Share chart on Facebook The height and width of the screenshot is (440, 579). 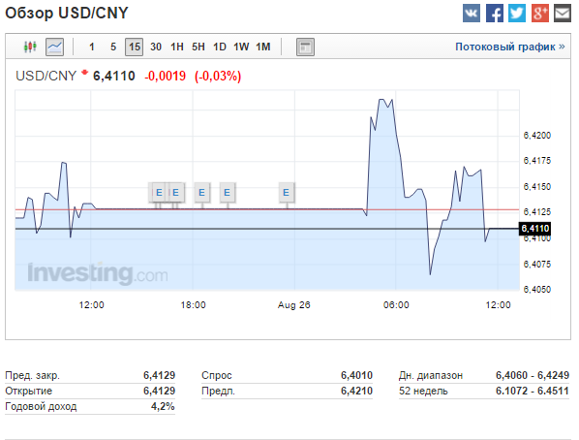[495, 14]
